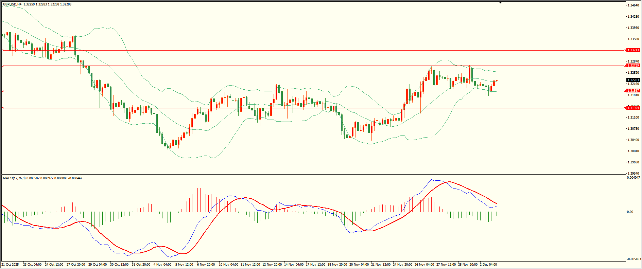Select left anchor handle of 1.31394 line
Screen dimensions: 642x269
3,108
